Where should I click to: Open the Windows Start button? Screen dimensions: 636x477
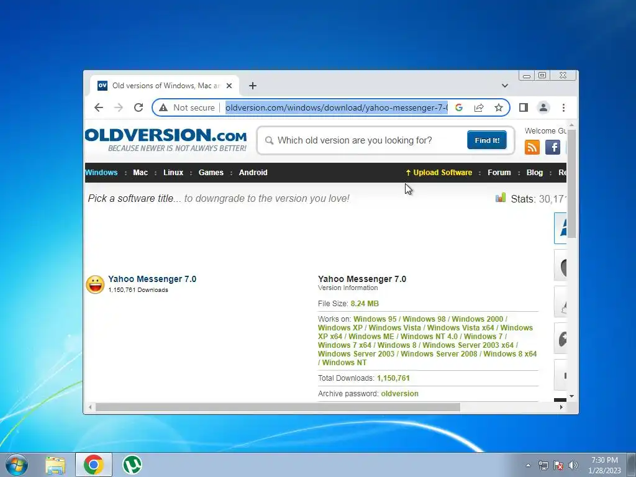tap(17, 465)
